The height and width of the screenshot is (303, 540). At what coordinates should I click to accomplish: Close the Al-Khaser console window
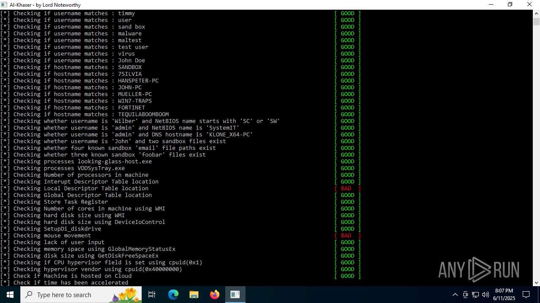click(529, 5)
